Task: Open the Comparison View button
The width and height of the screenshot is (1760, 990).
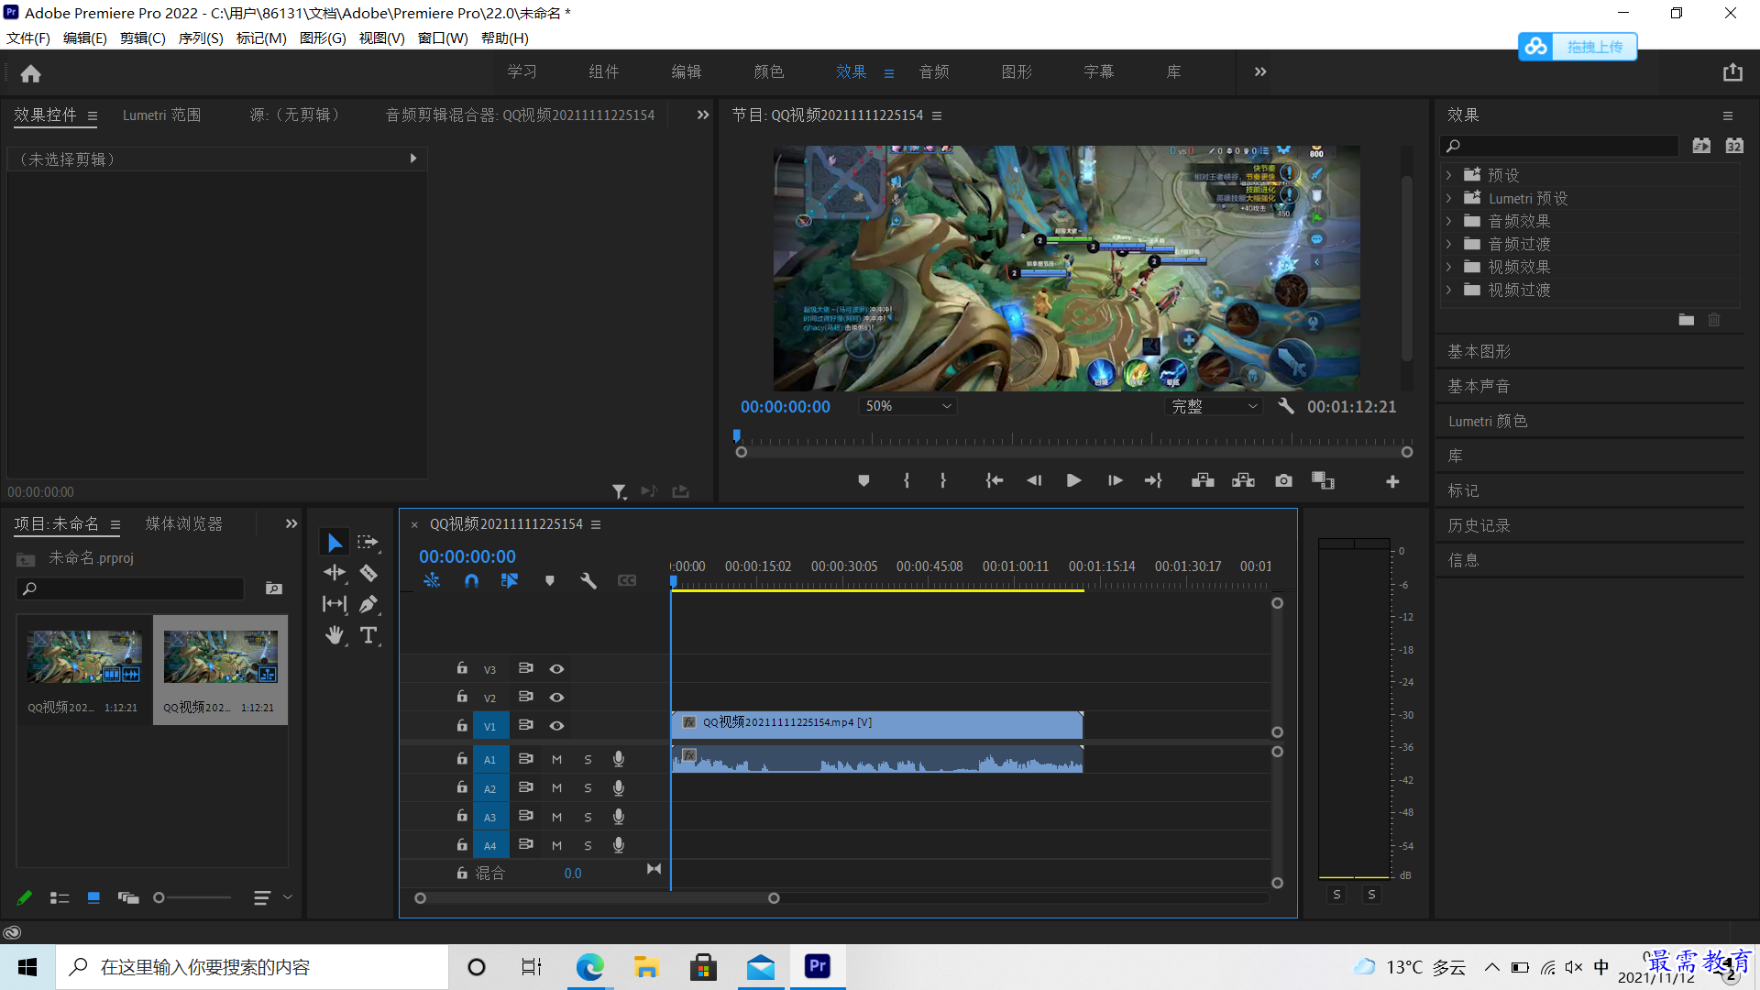Action: tap(1323, 480)
